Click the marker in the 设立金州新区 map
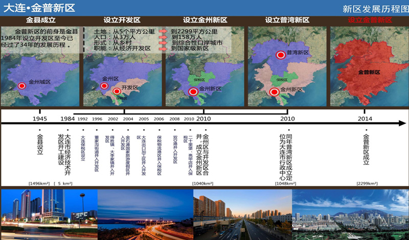This screenshot has height=240, width=409. (x=193, y=92)
